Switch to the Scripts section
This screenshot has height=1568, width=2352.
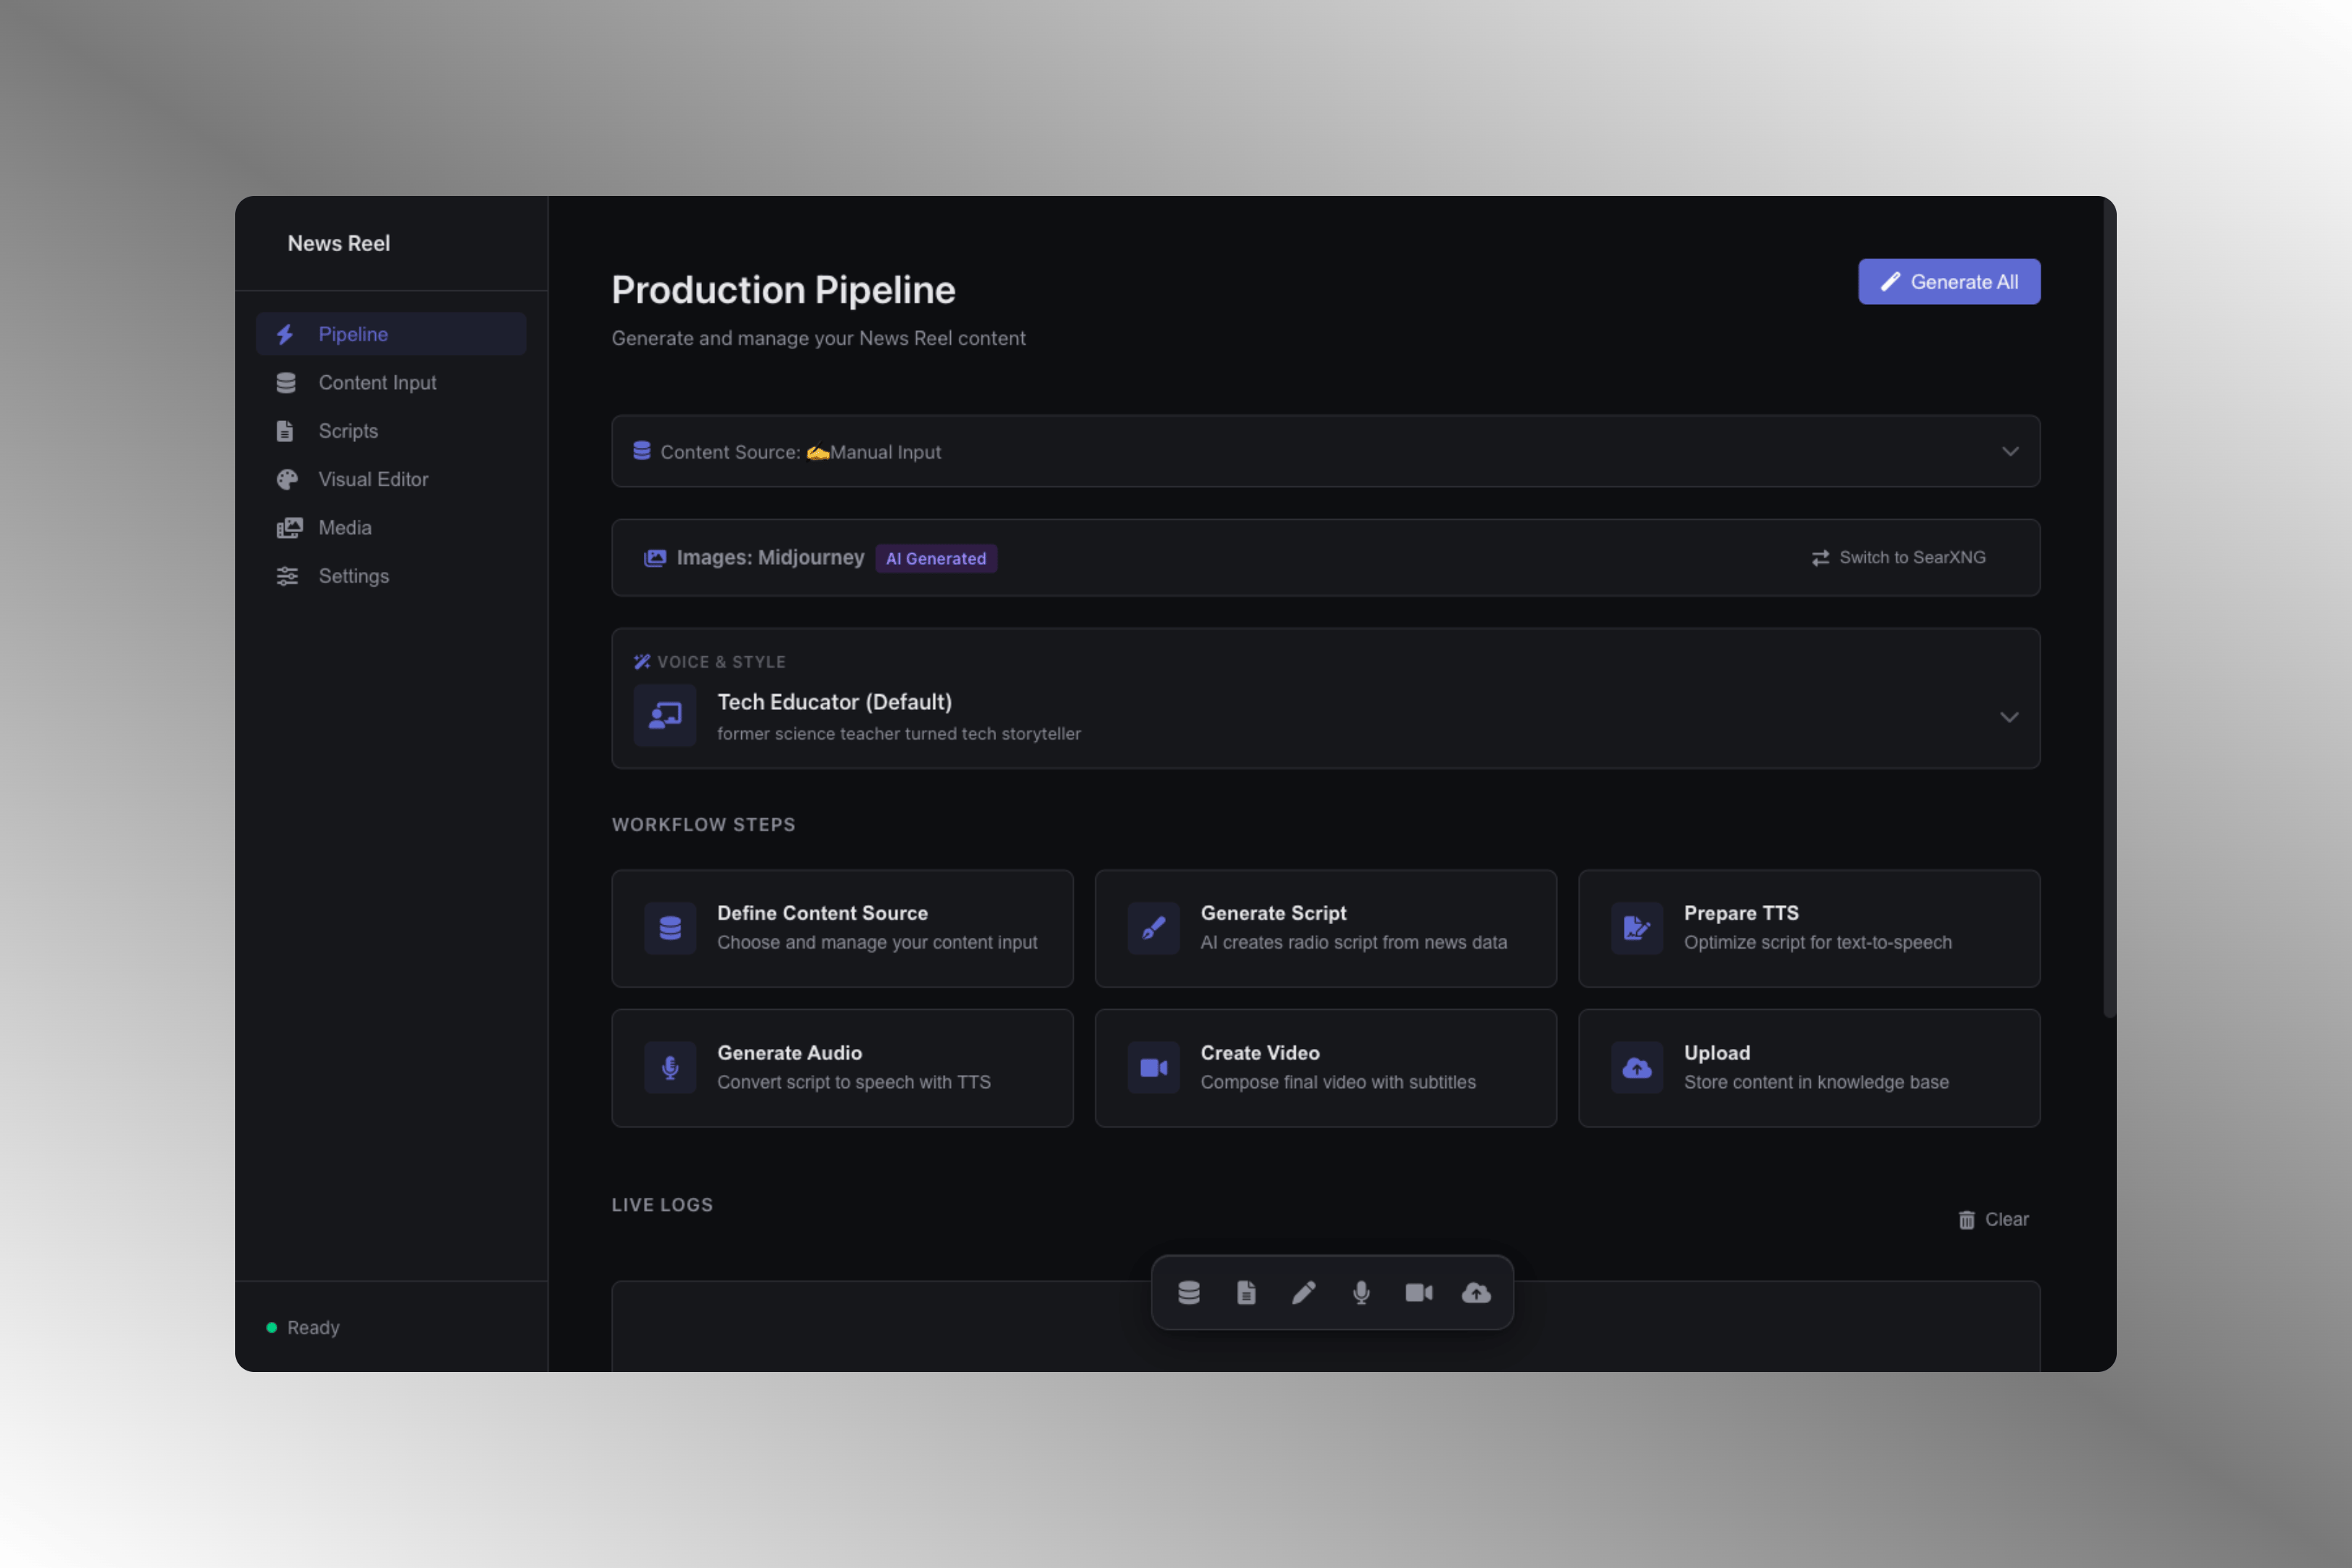point(348,431)
